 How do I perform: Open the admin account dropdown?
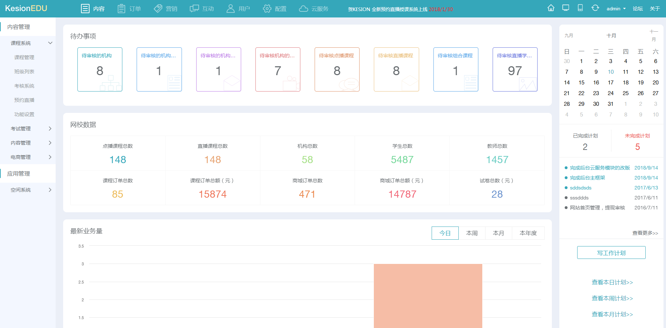click(616, 9)
